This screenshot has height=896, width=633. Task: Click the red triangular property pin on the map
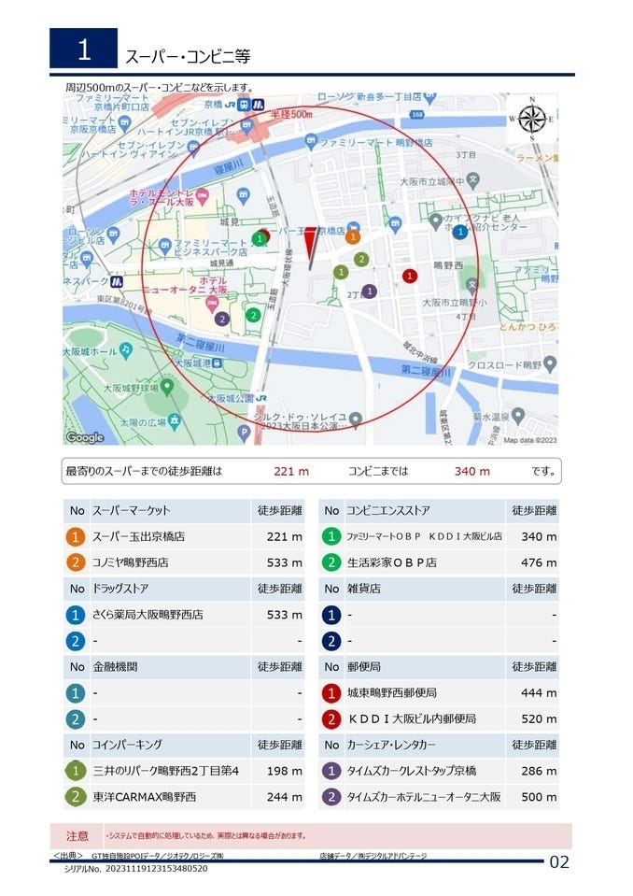click(311, 246)
